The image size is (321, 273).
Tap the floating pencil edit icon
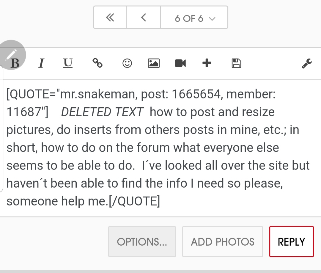pyautogui.click(x=11, y=55)
